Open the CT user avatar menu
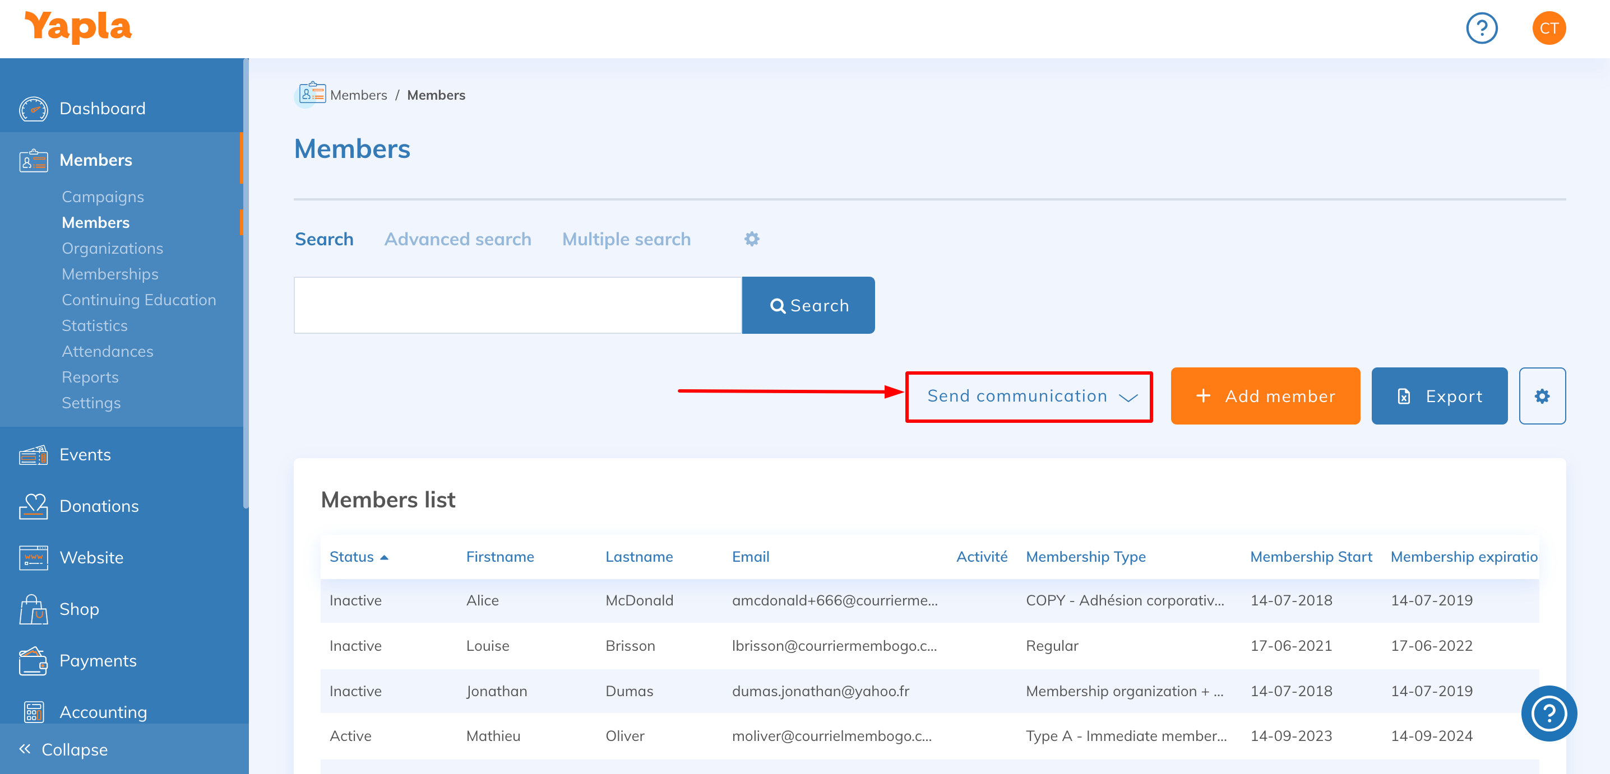Screen dimensions: 1610x774 click(1548, 28)
